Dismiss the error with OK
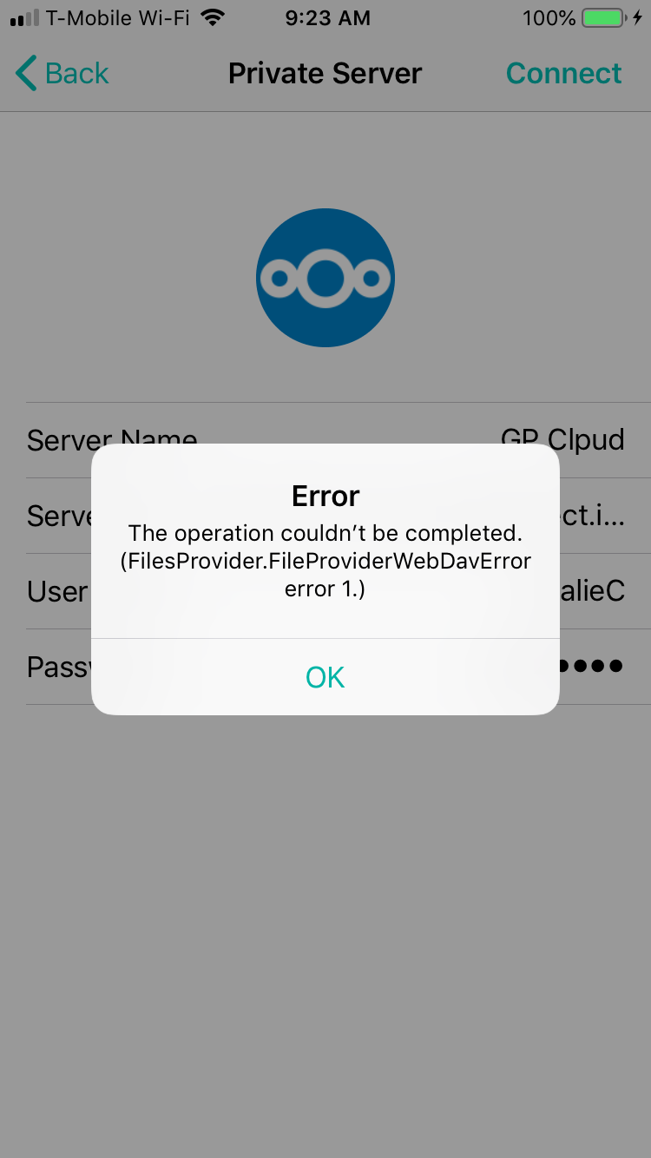Image resolution: width=651 pixels, height=1158 pixels. pyautogui.click(x=325, y=677)
